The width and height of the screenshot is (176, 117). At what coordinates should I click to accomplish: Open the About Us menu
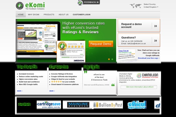[63, 15]
